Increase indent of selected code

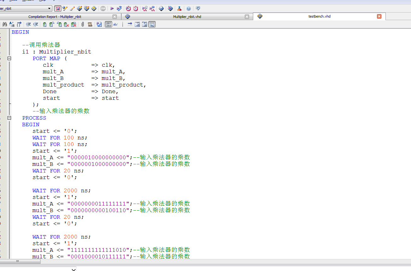click(x=28, y=24)
